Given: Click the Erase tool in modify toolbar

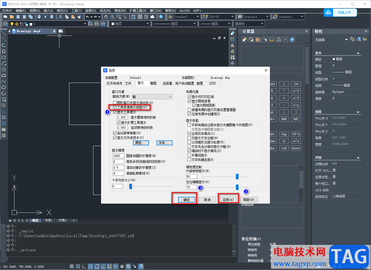Looking at the screenshot, I should coord(232,33).
